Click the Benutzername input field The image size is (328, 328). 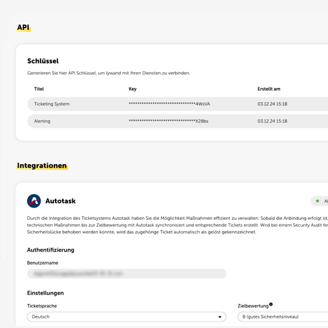[127, 274]
